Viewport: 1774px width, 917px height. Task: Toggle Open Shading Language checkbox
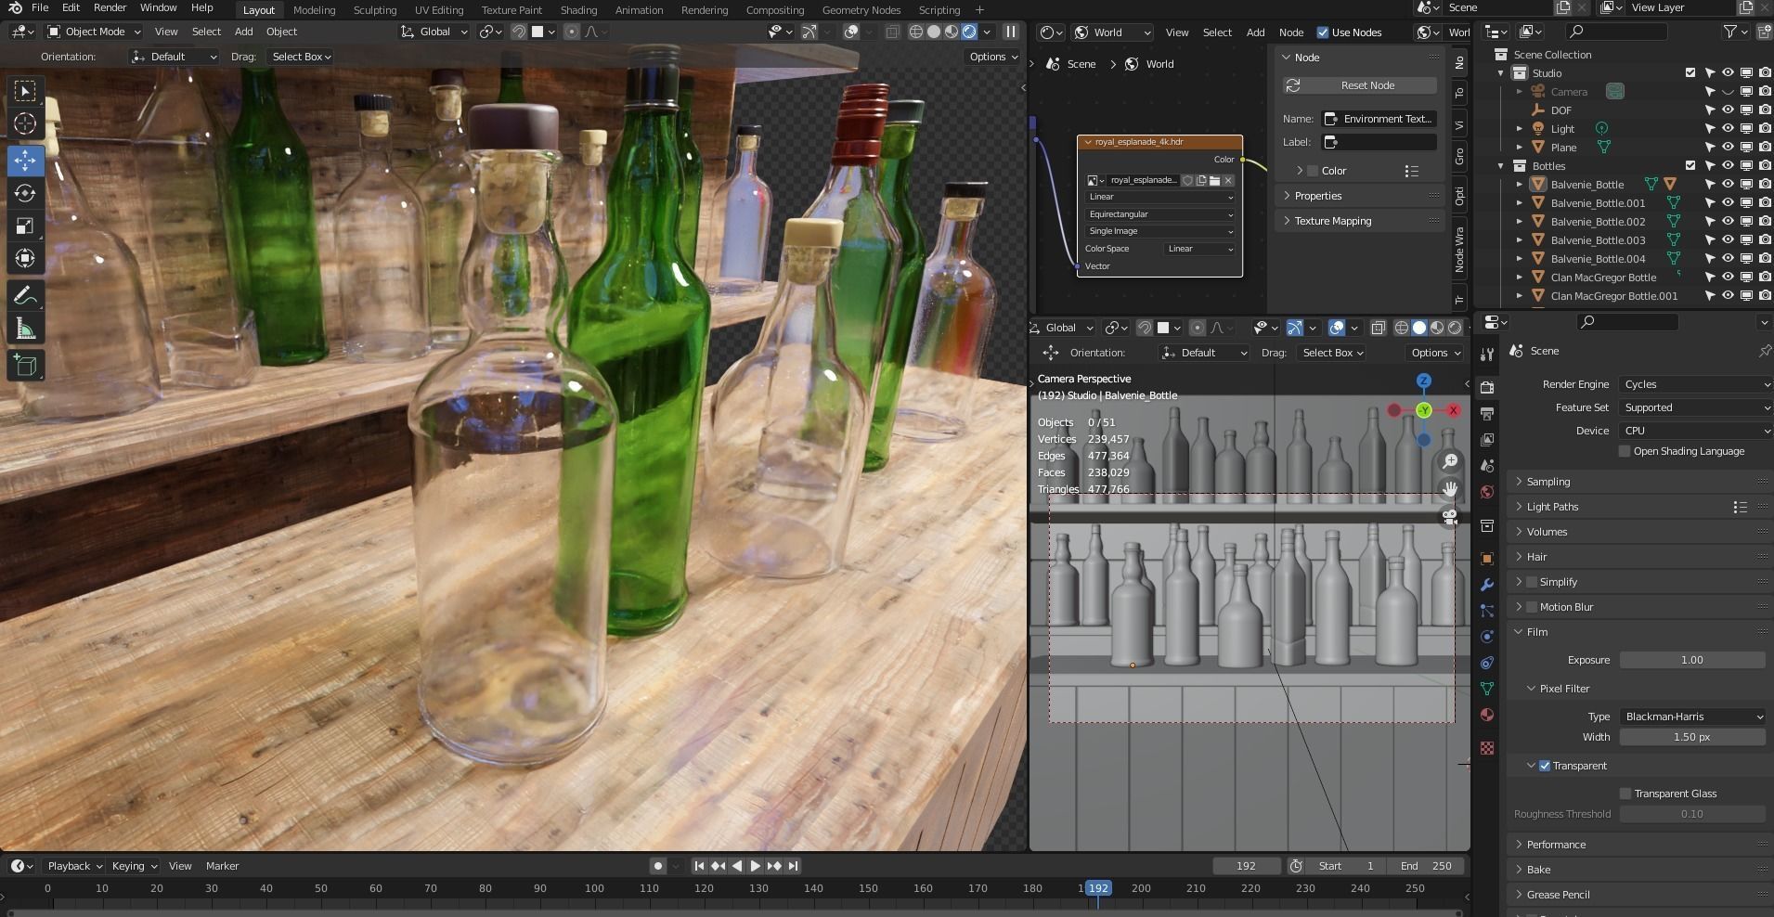pyautogui.click(x=1625, y=452)
